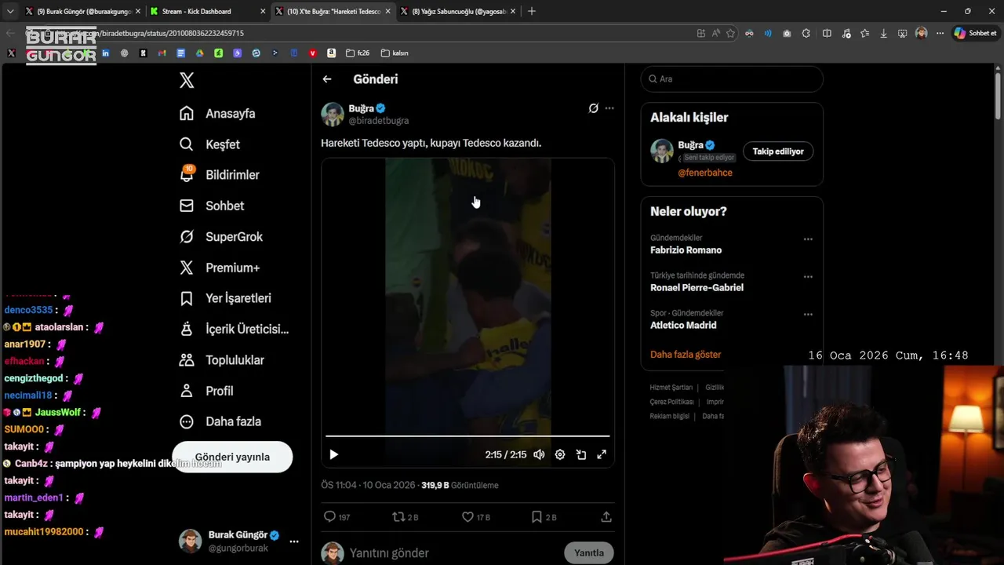This screenshot has width=1004, height=565.
Task: Open a new browser tab
Action: pyautogui.click(x=532, y=11)
